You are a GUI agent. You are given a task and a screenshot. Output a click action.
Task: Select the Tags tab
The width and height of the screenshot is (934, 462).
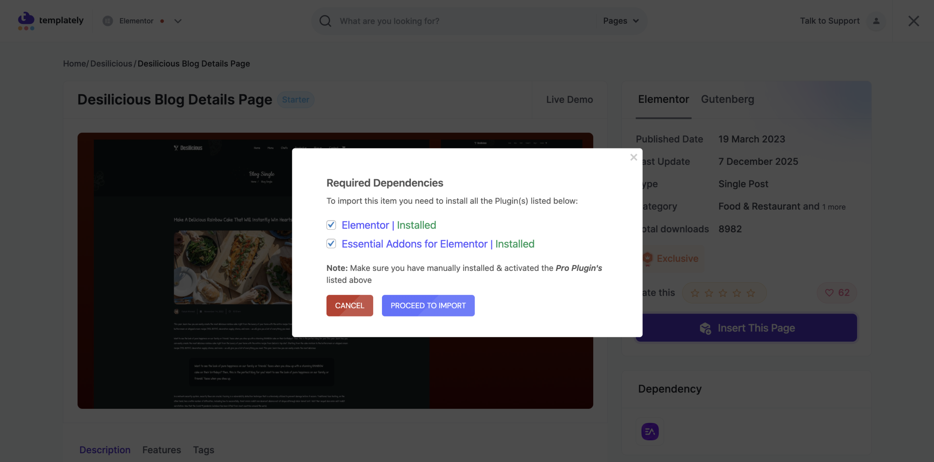[203, 450]
